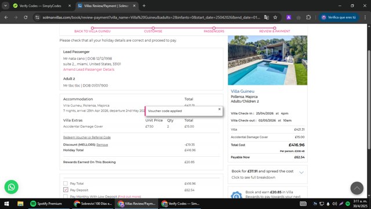Open a new browser tab
The height and width of the screenshot is (209, 371).
coord(144,6)
